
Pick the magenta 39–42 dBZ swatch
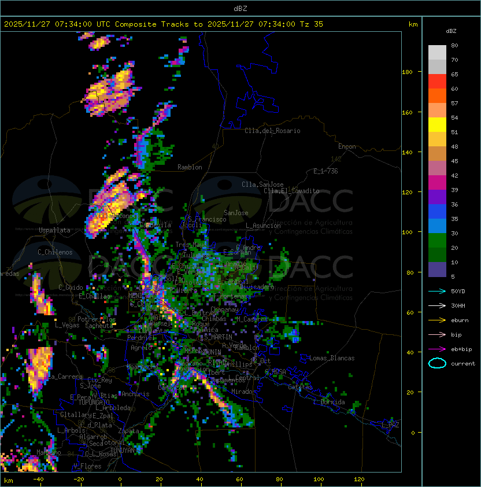(437, 183)
